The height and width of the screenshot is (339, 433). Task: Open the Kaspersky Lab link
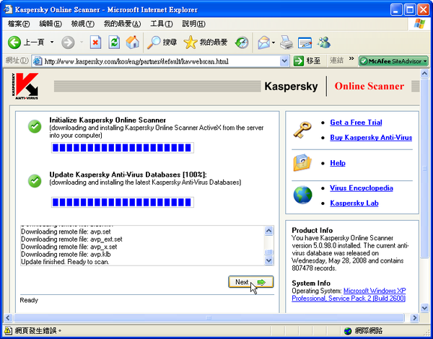[x=354, y=203]
